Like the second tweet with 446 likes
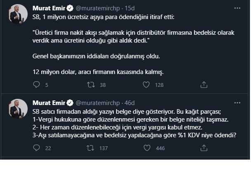 146,148
